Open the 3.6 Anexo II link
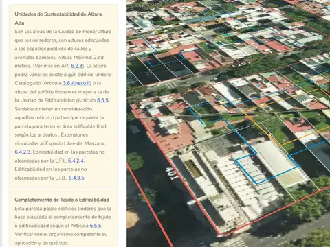 [x=77, y=83]
